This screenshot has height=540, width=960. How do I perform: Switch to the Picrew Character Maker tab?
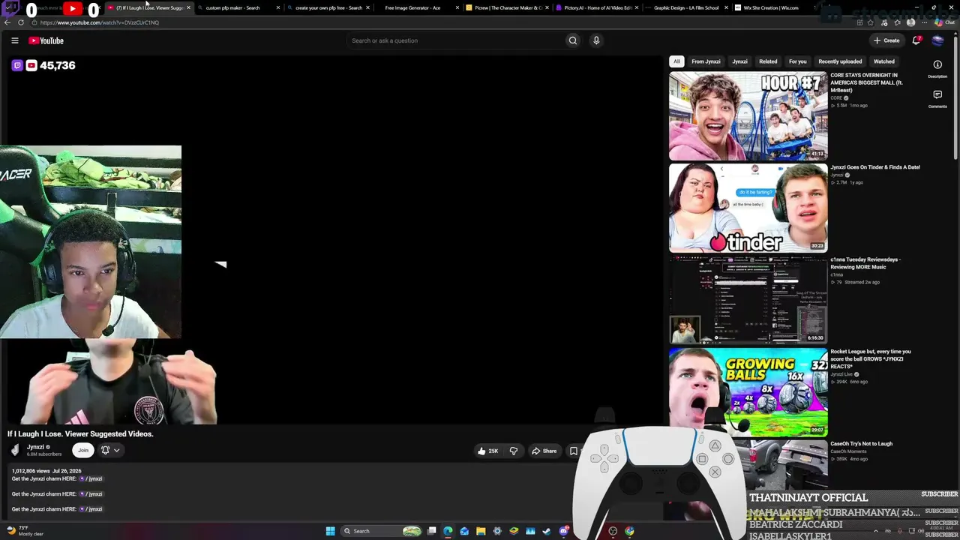click(x=508, y=7)
